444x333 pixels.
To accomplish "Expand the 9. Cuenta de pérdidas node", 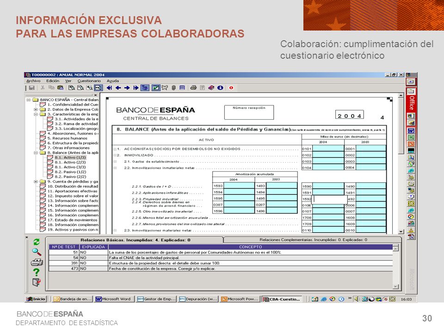I will [x=36, y=182].
